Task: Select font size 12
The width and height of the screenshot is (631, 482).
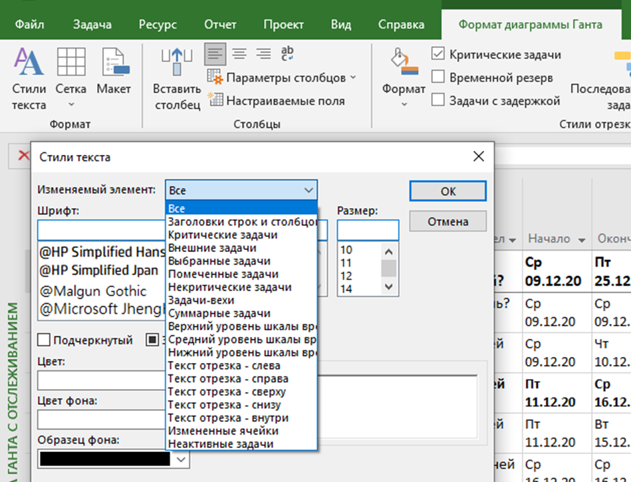Action: coord(346,276)
